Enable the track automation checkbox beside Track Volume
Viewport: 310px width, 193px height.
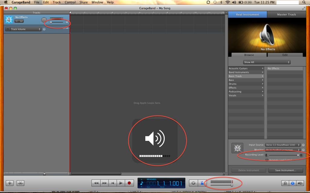(8, 29)
